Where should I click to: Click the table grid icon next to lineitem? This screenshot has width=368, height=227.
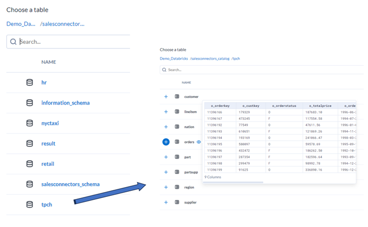pyautogui.click(x=177, y=112)
